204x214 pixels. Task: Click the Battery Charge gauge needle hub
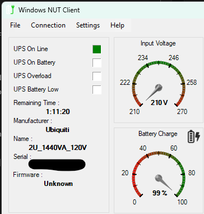(159, 178)
